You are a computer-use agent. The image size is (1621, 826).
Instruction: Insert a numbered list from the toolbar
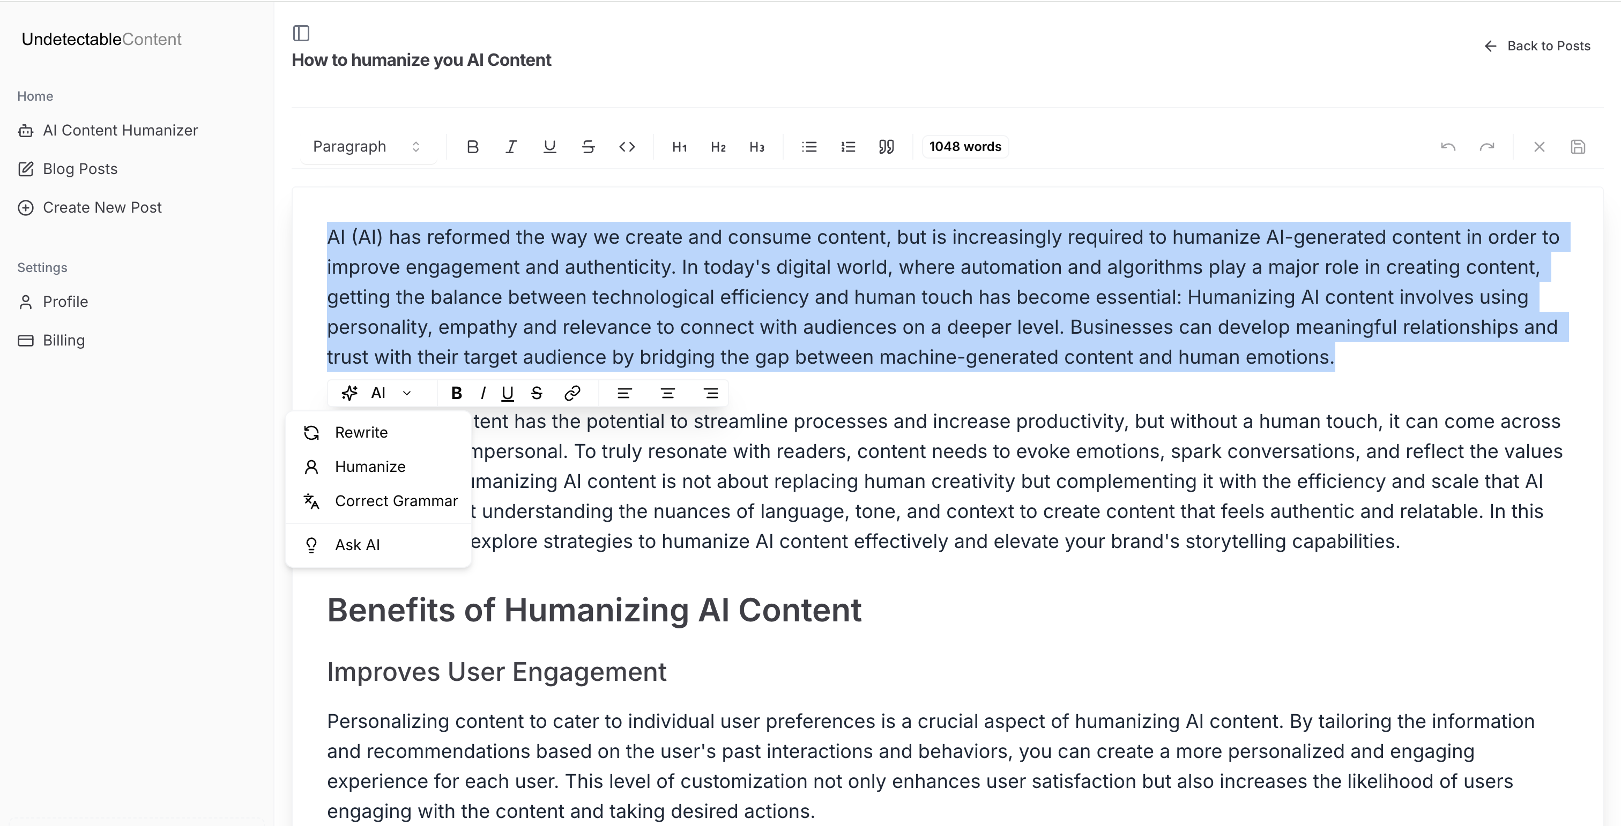tap(847, 146)
